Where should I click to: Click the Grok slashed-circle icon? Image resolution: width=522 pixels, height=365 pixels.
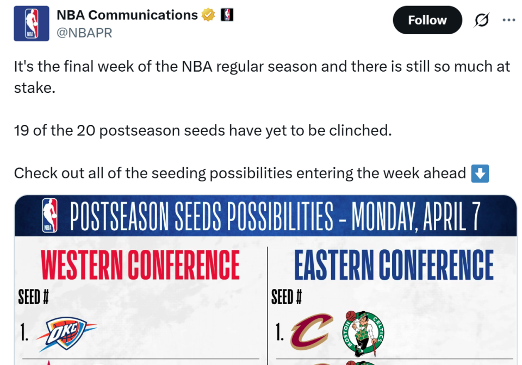point(481,21)
